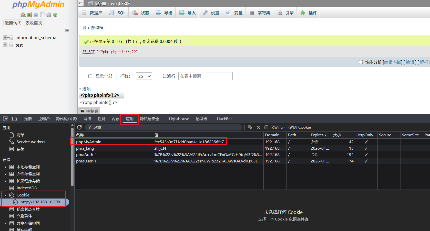Click the 在表中搜索 filter input field

pos(205,76)
